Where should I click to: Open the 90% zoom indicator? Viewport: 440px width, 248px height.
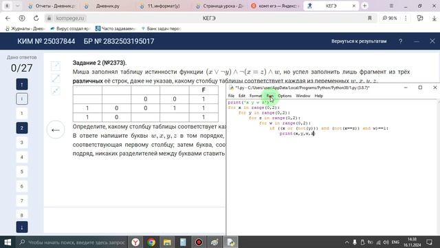390,19
